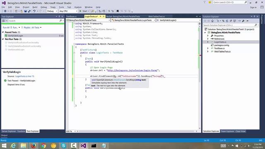The width and height of the screenshot is (265, 149).
Task: Click the Solution Explorer search magnifier icon
Action: (255, 25)
